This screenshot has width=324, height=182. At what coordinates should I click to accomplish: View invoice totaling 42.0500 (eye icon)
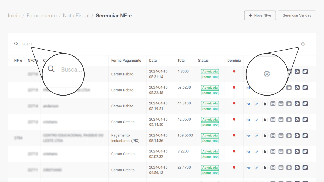249,120
